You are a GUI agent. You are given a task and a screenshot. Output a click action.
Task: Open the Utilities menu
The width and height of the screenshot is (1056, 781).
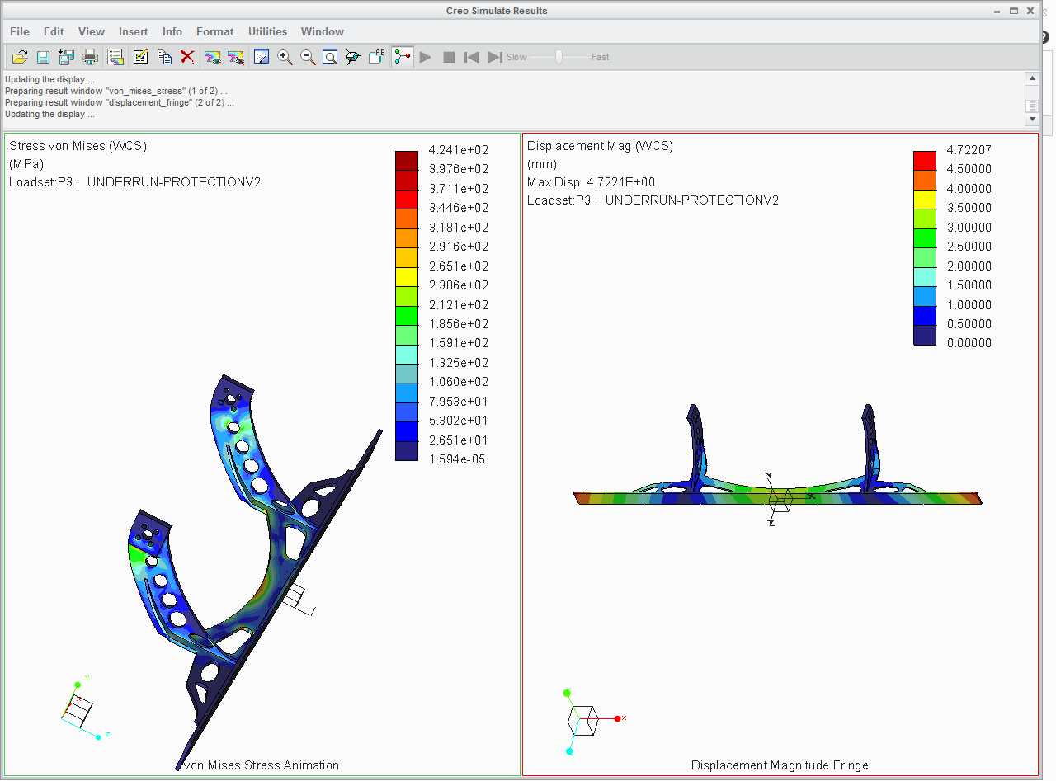[x=268, y=31]
